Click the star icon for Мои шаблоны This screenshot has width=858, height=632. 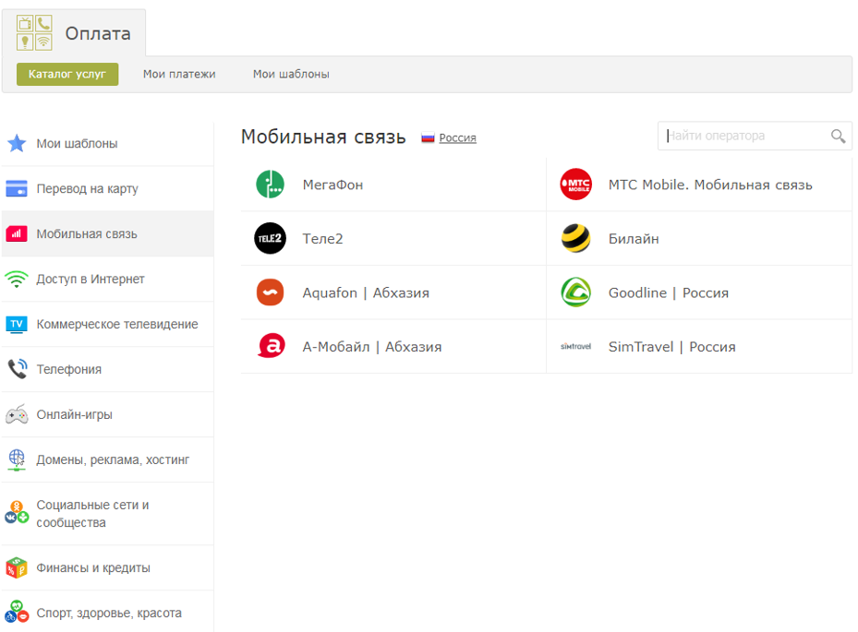click(x=17, y=143)
